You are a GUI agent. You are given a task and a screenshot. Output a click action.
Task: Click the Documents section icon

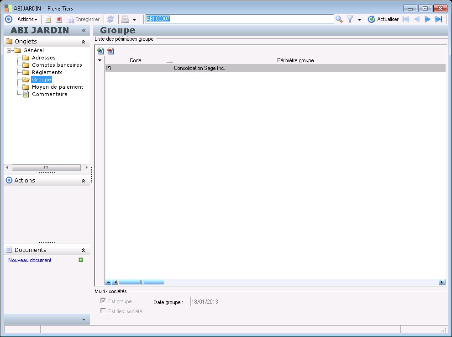point(9,250)
